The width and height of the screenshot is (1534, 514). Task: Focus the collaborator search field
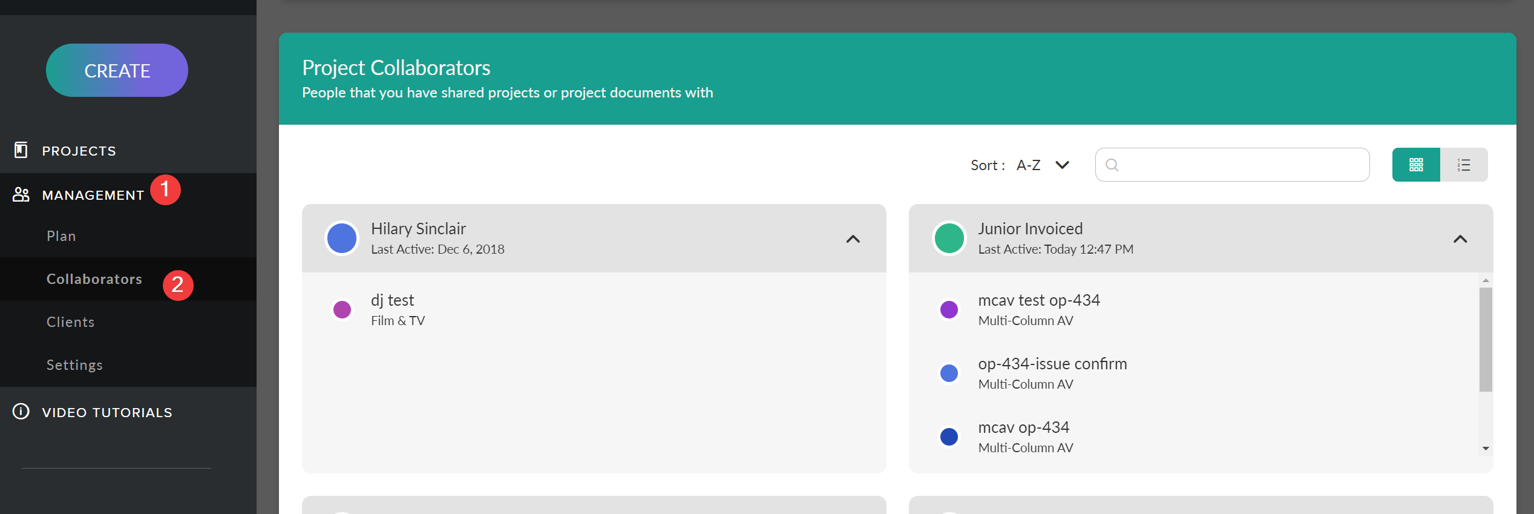[1233, 165]
